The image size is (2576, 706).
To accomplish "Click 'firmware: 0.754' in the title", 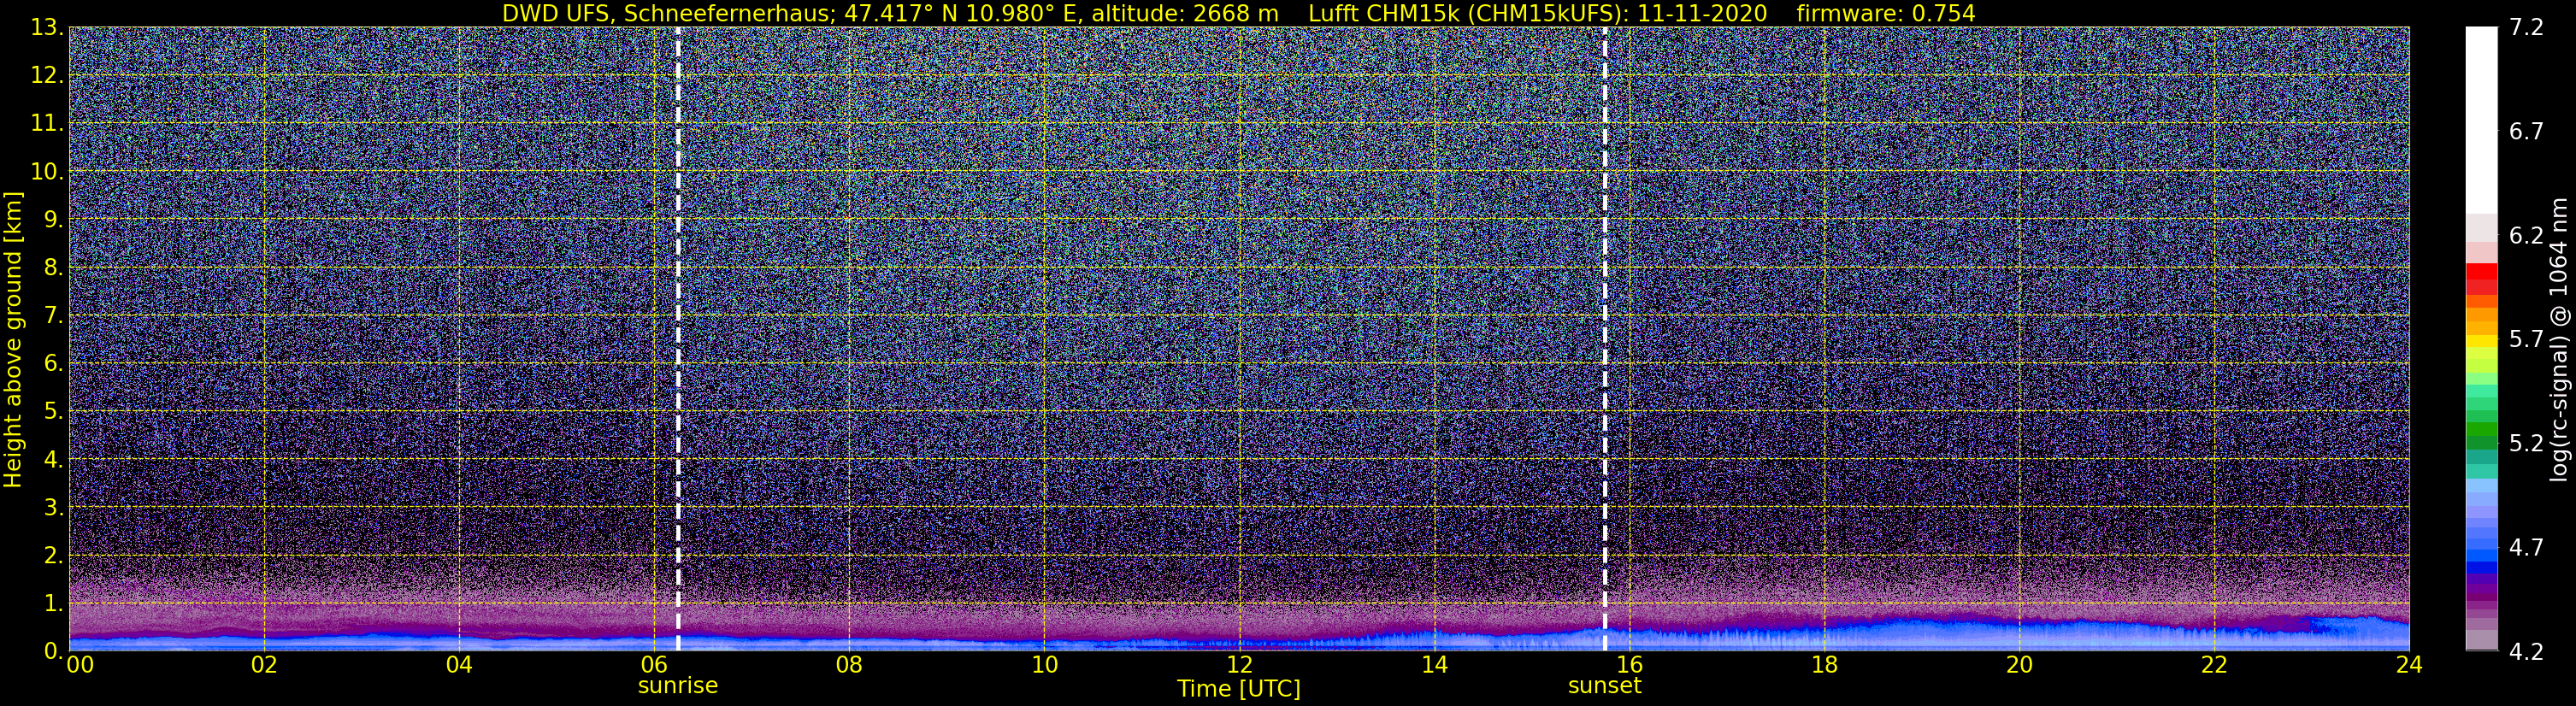I will (1886, 13).
